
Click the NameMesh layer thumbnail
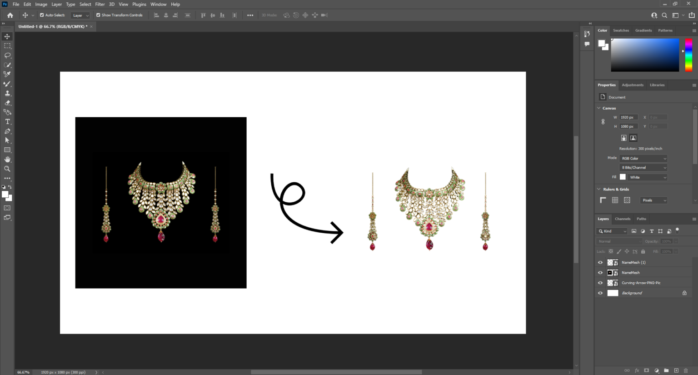[610, 272]
